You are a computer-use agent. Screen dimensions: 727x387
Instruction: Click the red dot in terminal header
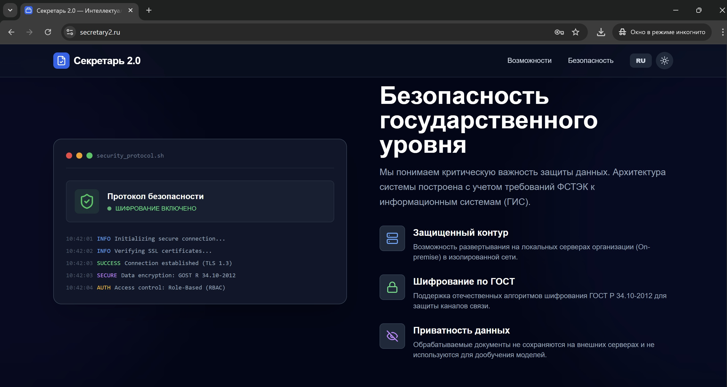[x=69, y=156]
